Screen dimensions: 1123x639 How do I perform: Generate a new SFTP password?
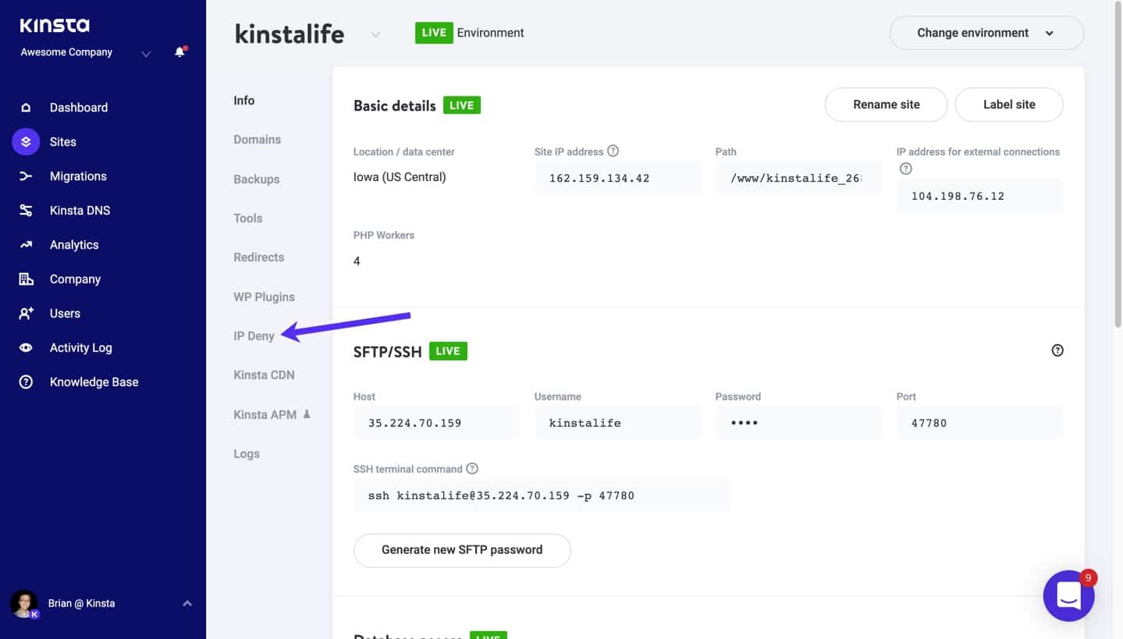pos(461,549)
